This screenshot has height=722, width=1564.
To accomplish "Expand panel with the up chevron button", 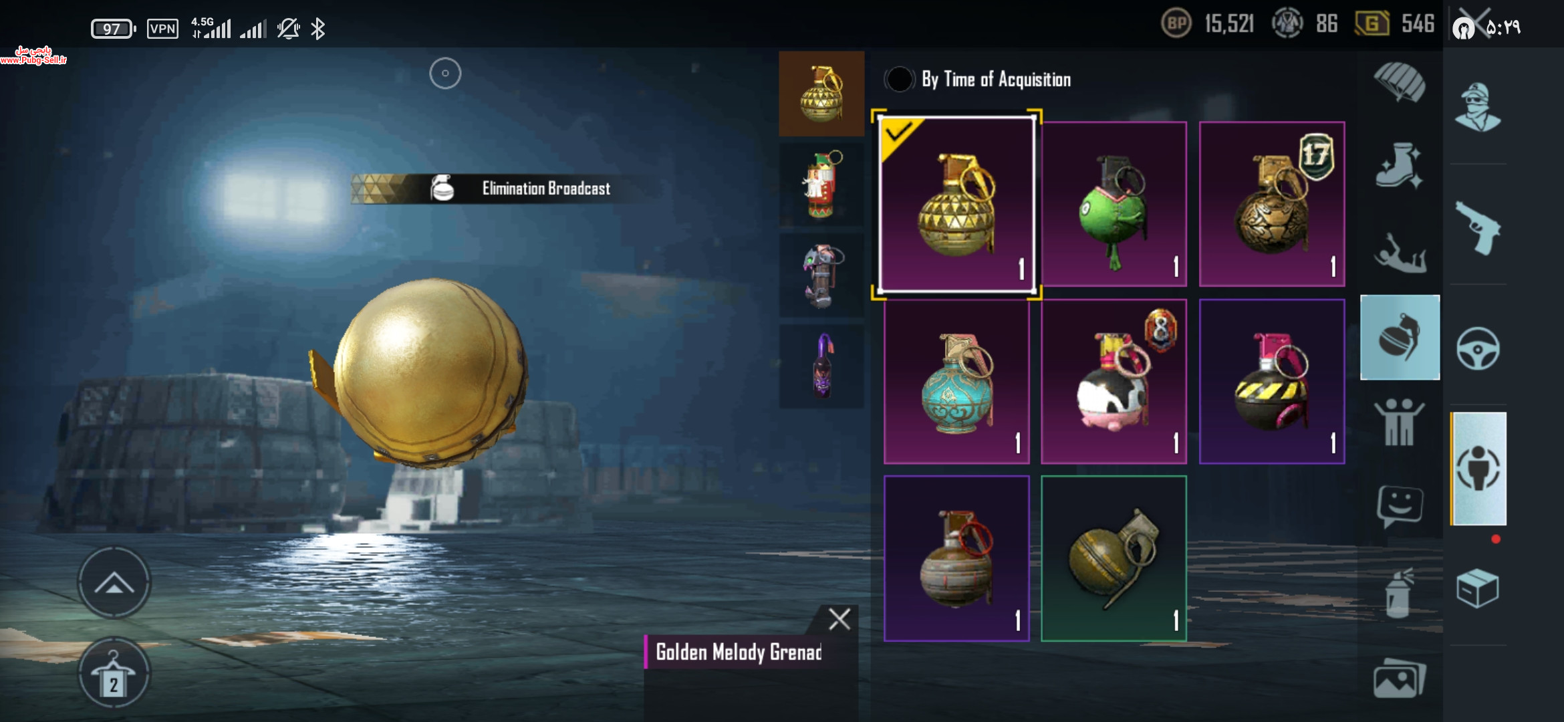I will [114, 583].
